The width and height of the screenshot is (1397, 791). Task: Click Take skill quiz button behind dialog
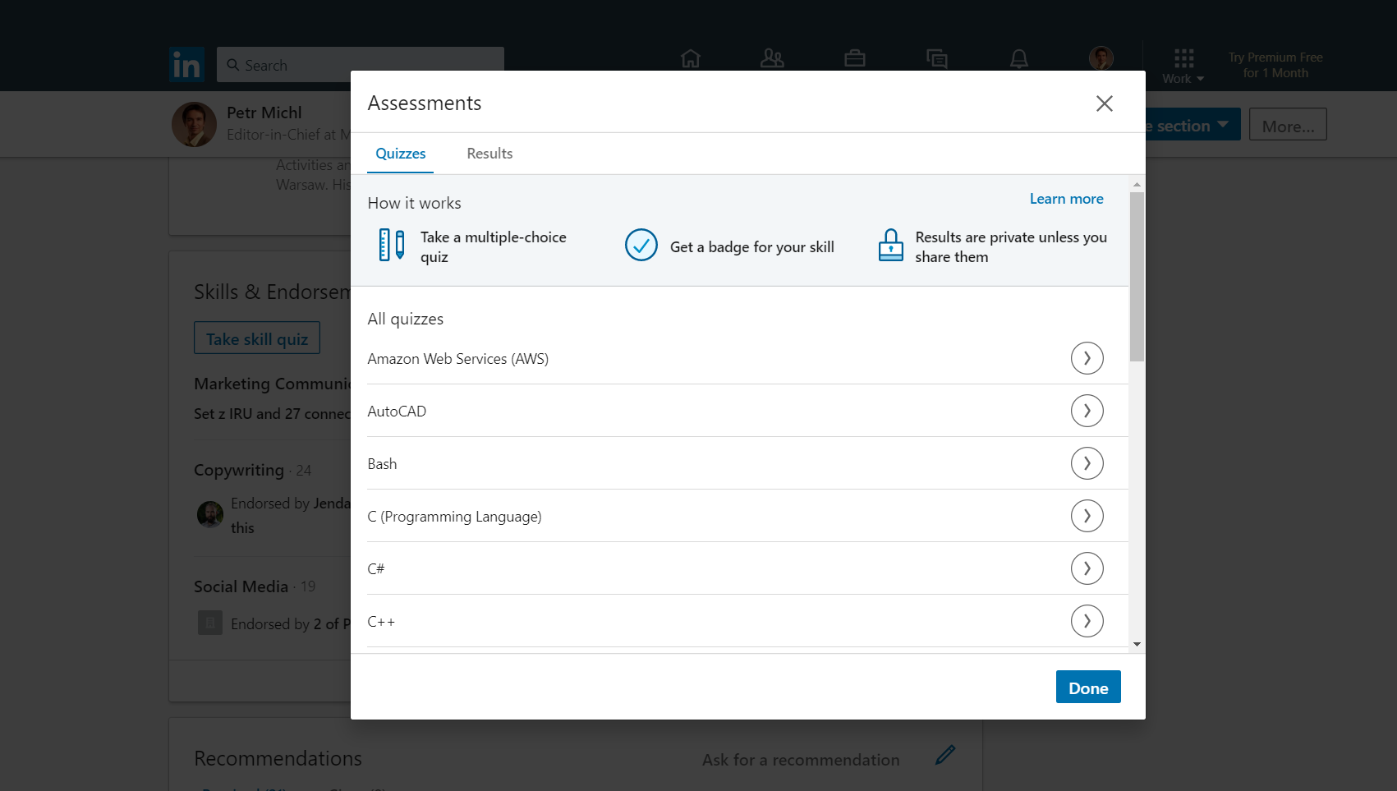pyautogui.click(x=257, y=338)
